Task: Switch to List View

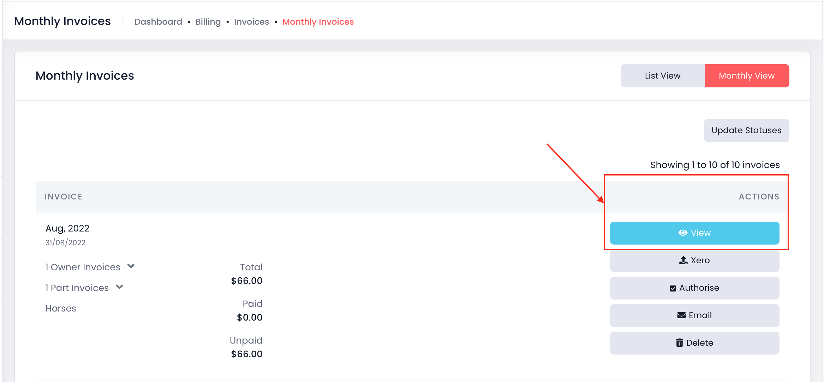Action: [x=663, y=76]
